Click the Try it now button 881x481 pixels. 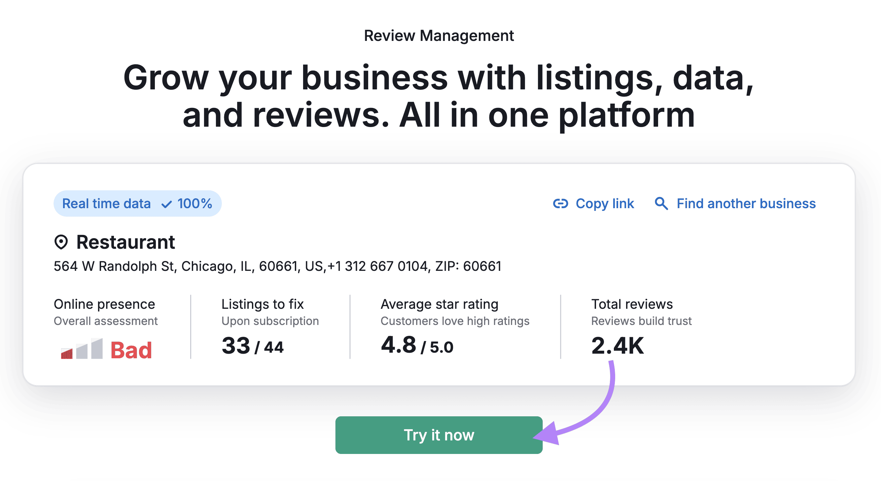click(x=439, y=435)
